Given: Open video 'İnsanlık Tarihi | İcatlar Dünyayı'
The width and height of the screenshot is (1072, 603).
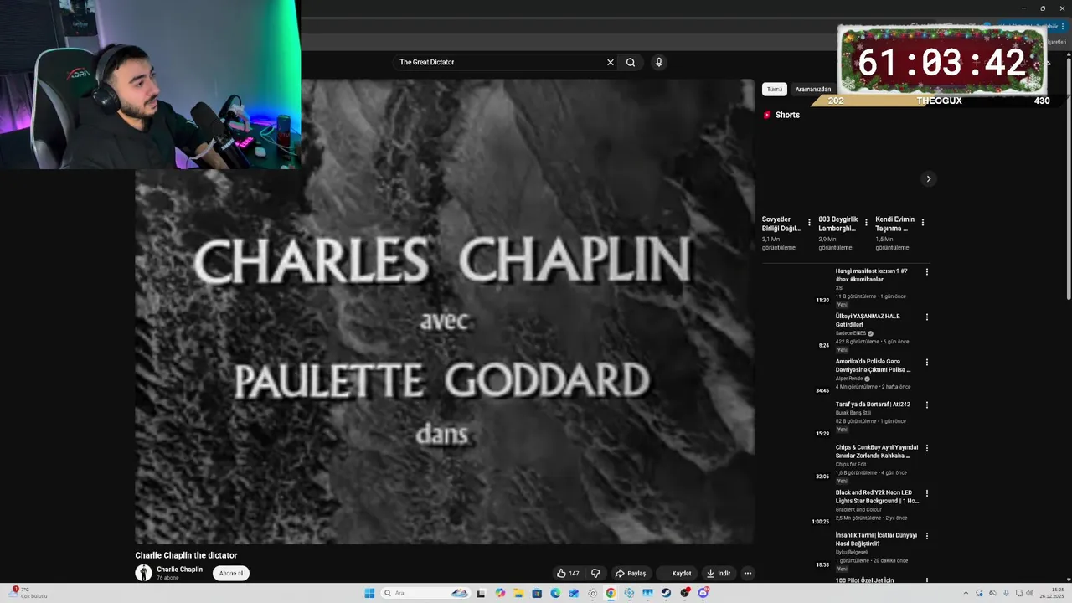Looking at the screenshot, I should coord(876,539).
